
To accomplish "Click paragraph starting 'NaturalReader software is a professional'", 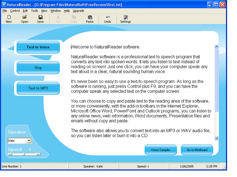I will [139, 64].
